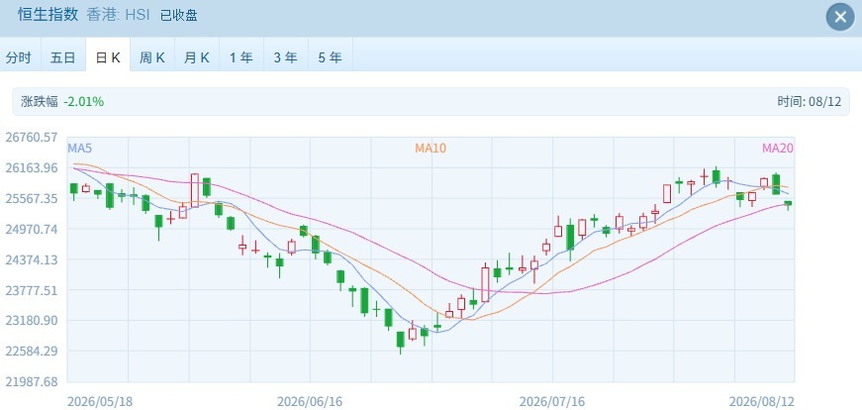Open the 五日 chart tab
The height and width of the screenshot is (410, 862).
pos(62,57)
